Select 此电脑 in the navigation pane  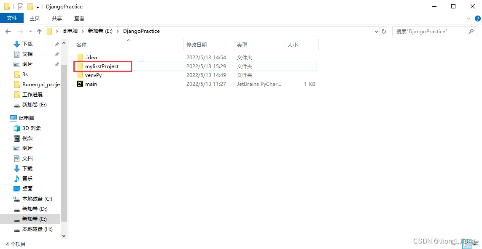pos(26,118)
